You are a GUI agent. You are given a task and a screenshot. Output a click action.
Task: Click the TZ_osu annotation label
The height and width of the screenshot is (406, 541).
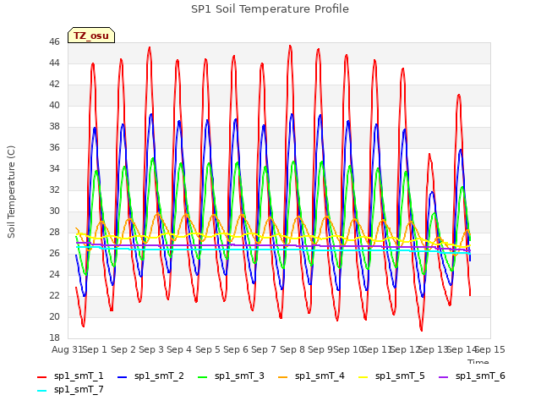(x=91, y=36)
